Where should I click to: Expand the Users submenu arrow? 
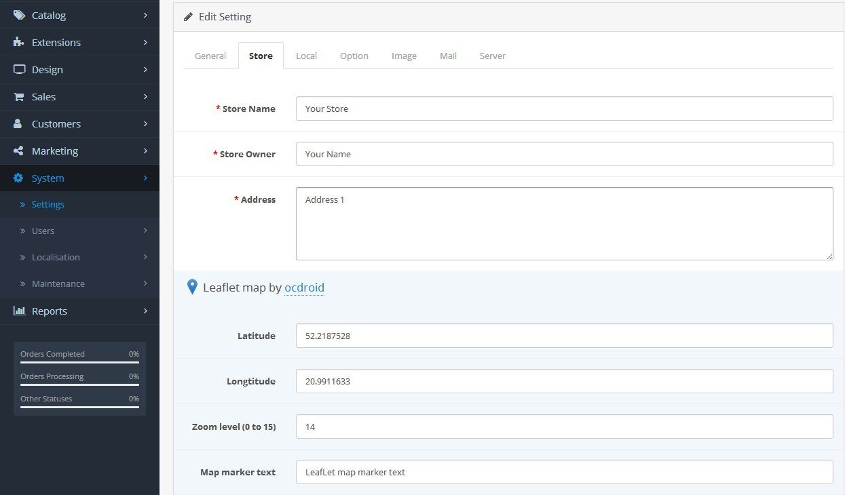tap(145, 231)
